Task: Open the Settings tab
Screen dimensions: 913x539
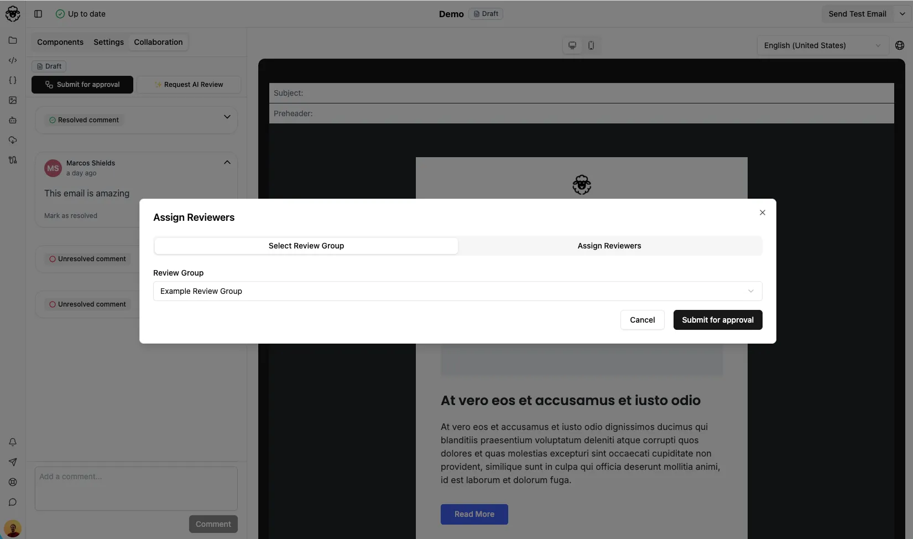Action: 108,42
